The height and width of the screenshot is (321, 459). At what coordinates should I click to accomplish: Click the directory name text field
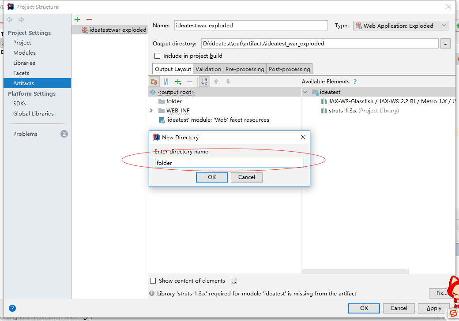point(229,163)
